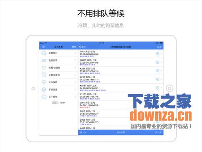Image resolution: width=202 pixels, height=152 pixels.
Task: Expand chevron on train 1461 row
Action: 161,54
